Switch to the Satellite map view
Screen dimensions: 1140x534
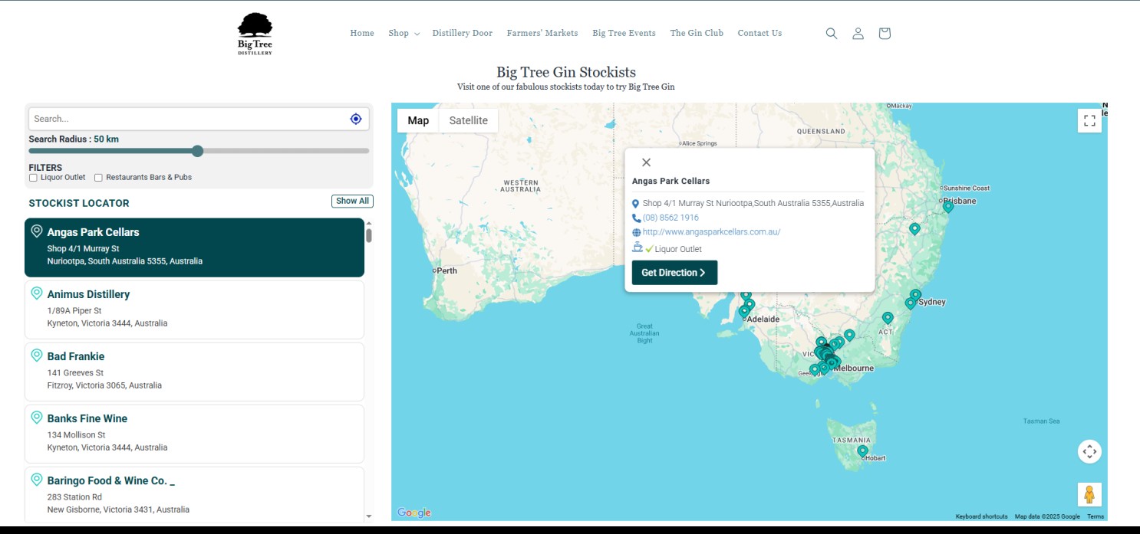[x=468, y=120]
